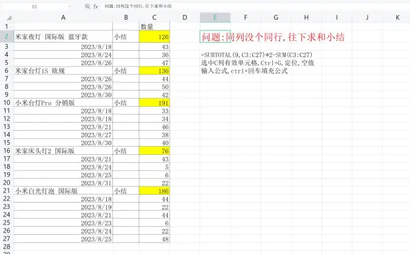Click the fx insert function icon
The width and height of the screenshot is (410, 254).
pos(95,5)
